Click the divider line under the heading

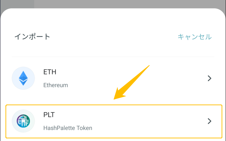coord(113,56)
